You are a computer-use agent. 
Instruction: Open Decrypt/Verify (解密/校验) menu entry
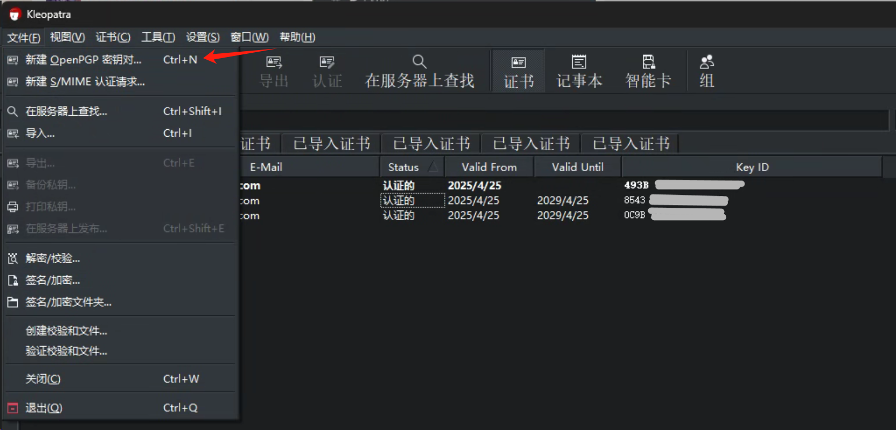click(x=53, y=258)
